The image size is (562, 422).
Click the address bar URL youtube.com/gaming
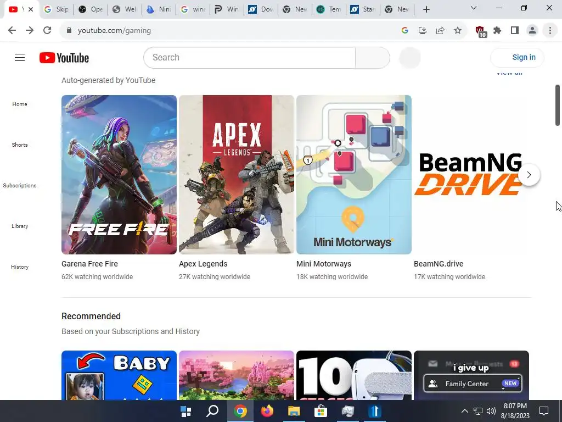(114, 31)
